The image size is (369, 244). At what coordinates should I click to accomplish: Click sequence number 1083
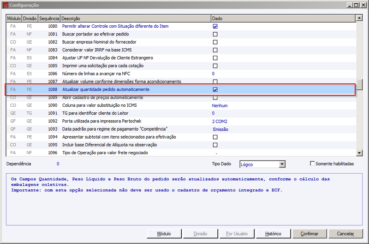(x=53, y=50)
